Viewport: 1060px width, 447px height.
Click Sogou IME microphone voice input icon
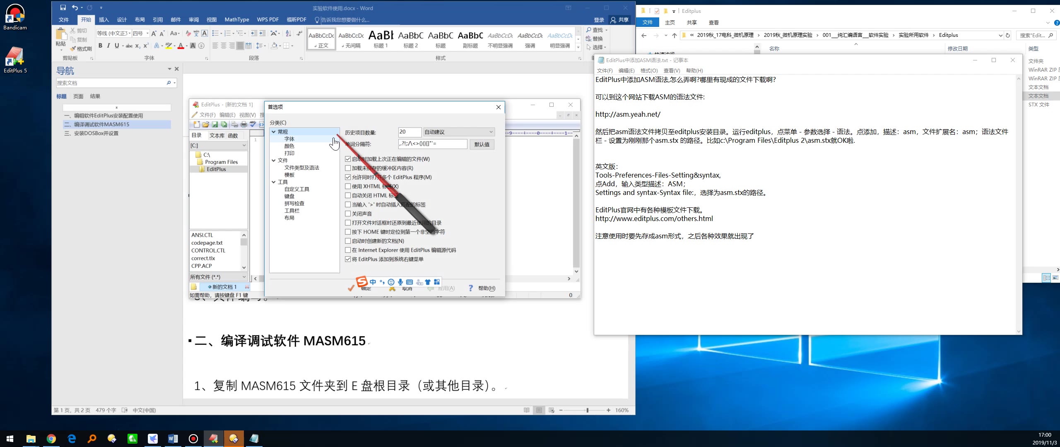400,282
